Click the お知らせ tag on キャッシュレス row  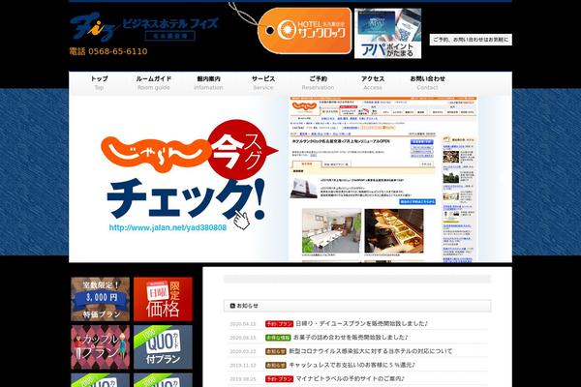point(276,366)
